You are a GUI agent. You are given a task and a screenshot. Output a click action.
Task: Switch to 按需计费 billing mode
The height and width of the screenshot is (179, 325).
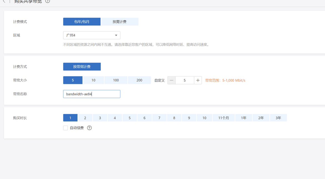pos(120,22)
